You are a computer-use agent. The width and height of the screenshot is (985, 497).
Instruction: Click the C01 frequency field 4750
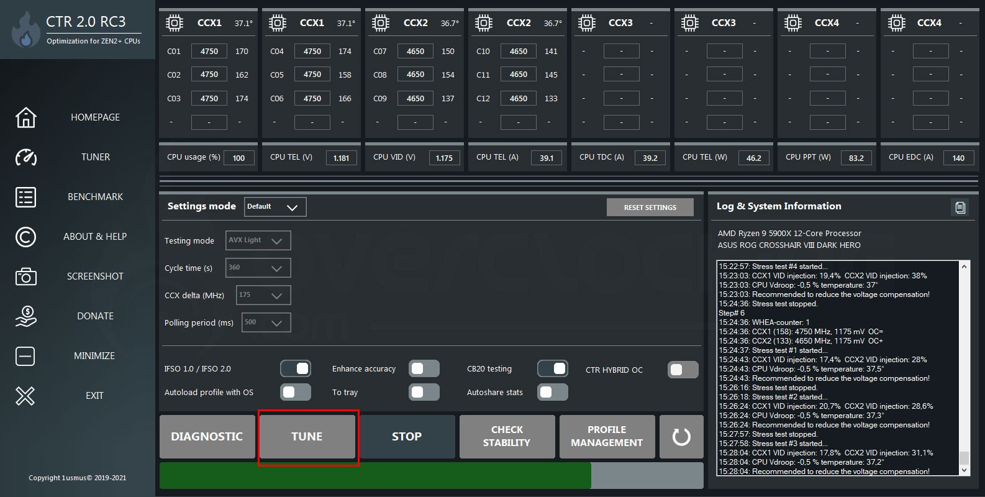(x=209, y=52)
